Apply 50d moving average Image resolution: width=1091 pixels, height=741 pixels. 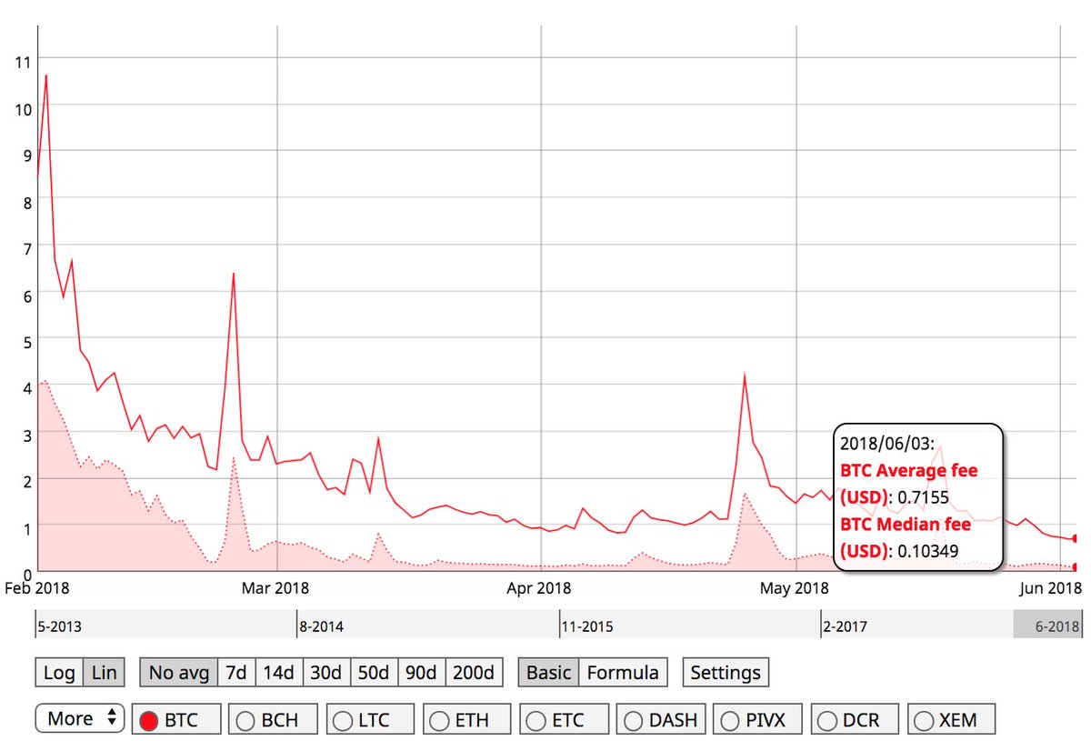pyautogui.click(x=374, y=673)
